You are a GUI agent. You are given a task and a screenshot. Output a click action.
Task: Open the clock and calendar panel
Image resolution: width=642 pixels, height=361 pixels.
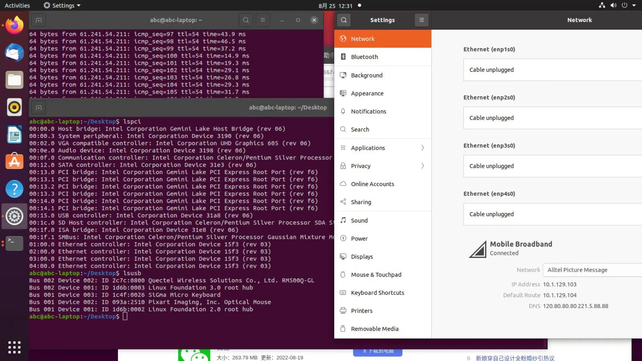pos(335,5)
